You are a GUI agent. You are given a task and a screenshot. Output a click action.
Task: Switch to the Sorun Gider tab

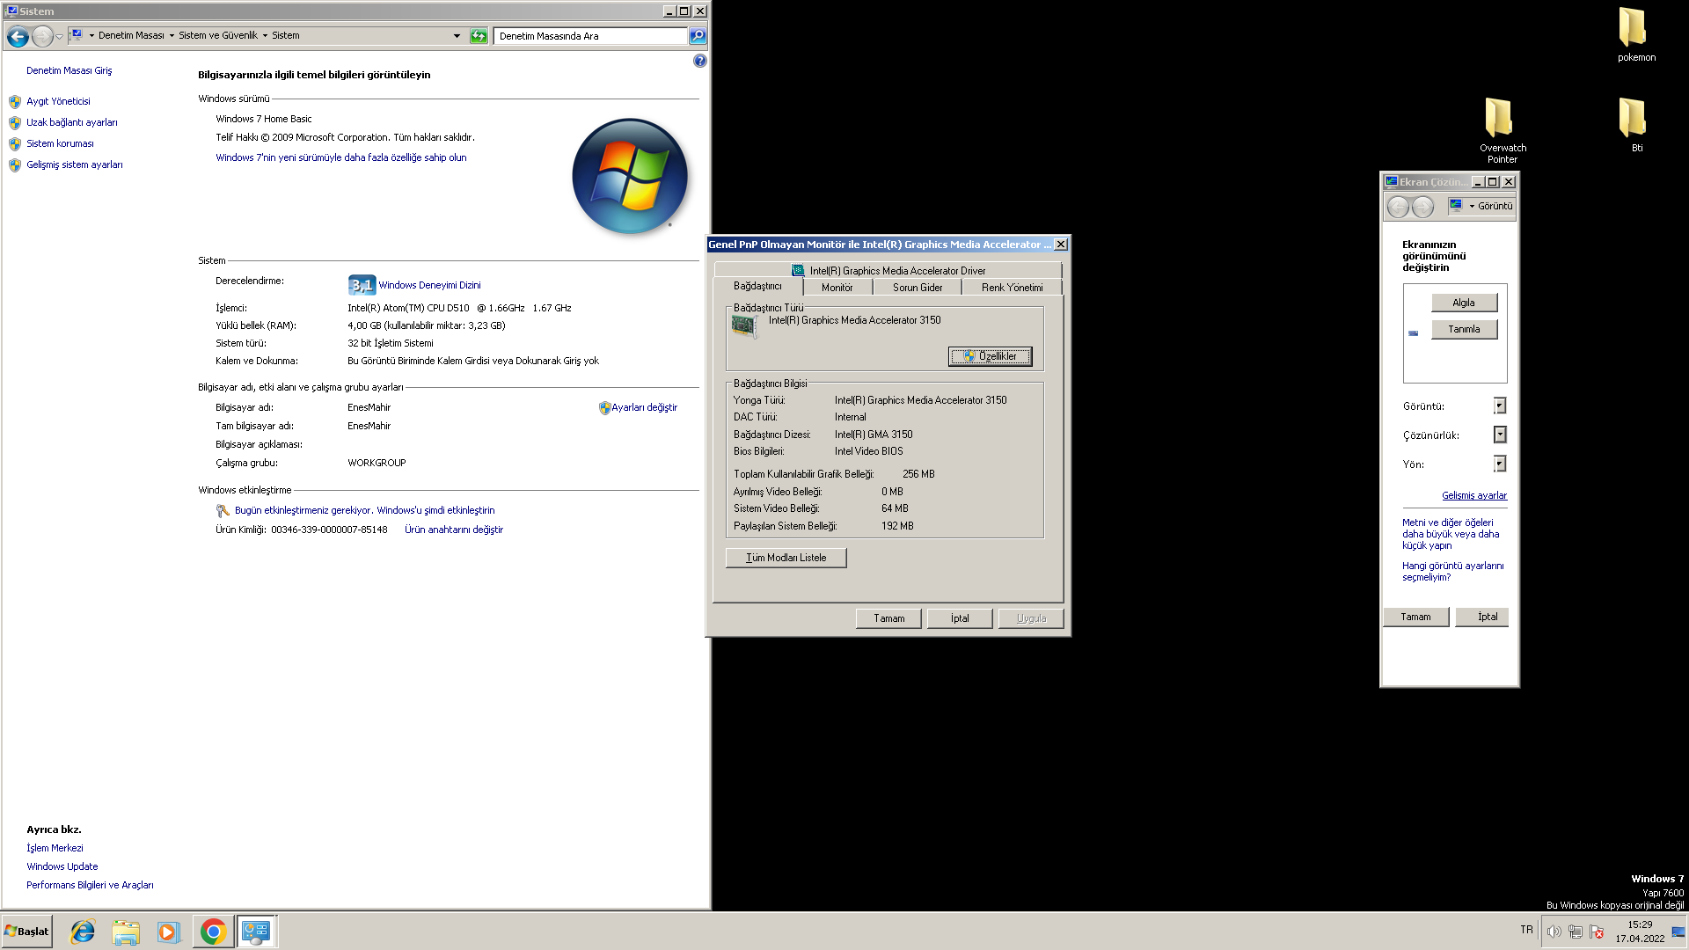(917, 288)
